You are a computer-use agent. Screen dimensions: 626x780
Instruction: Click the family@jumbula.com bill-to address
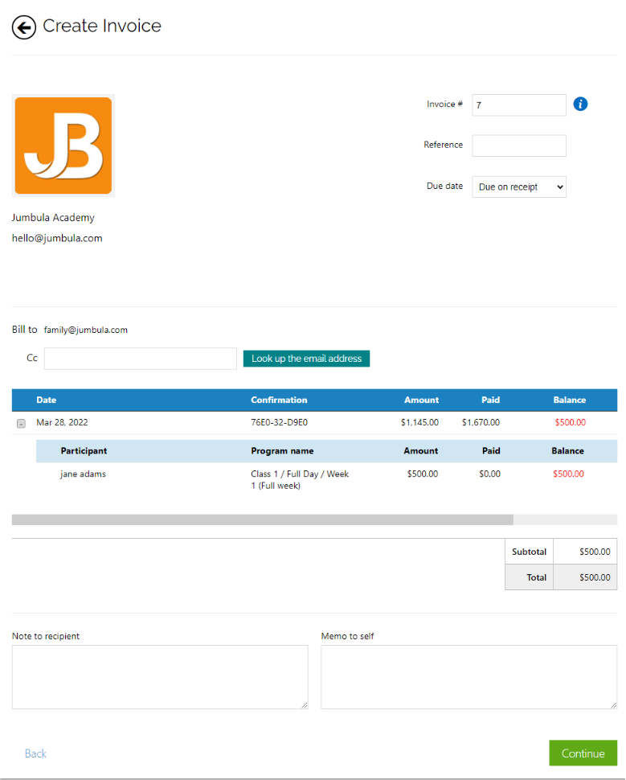tap(85, 330)
